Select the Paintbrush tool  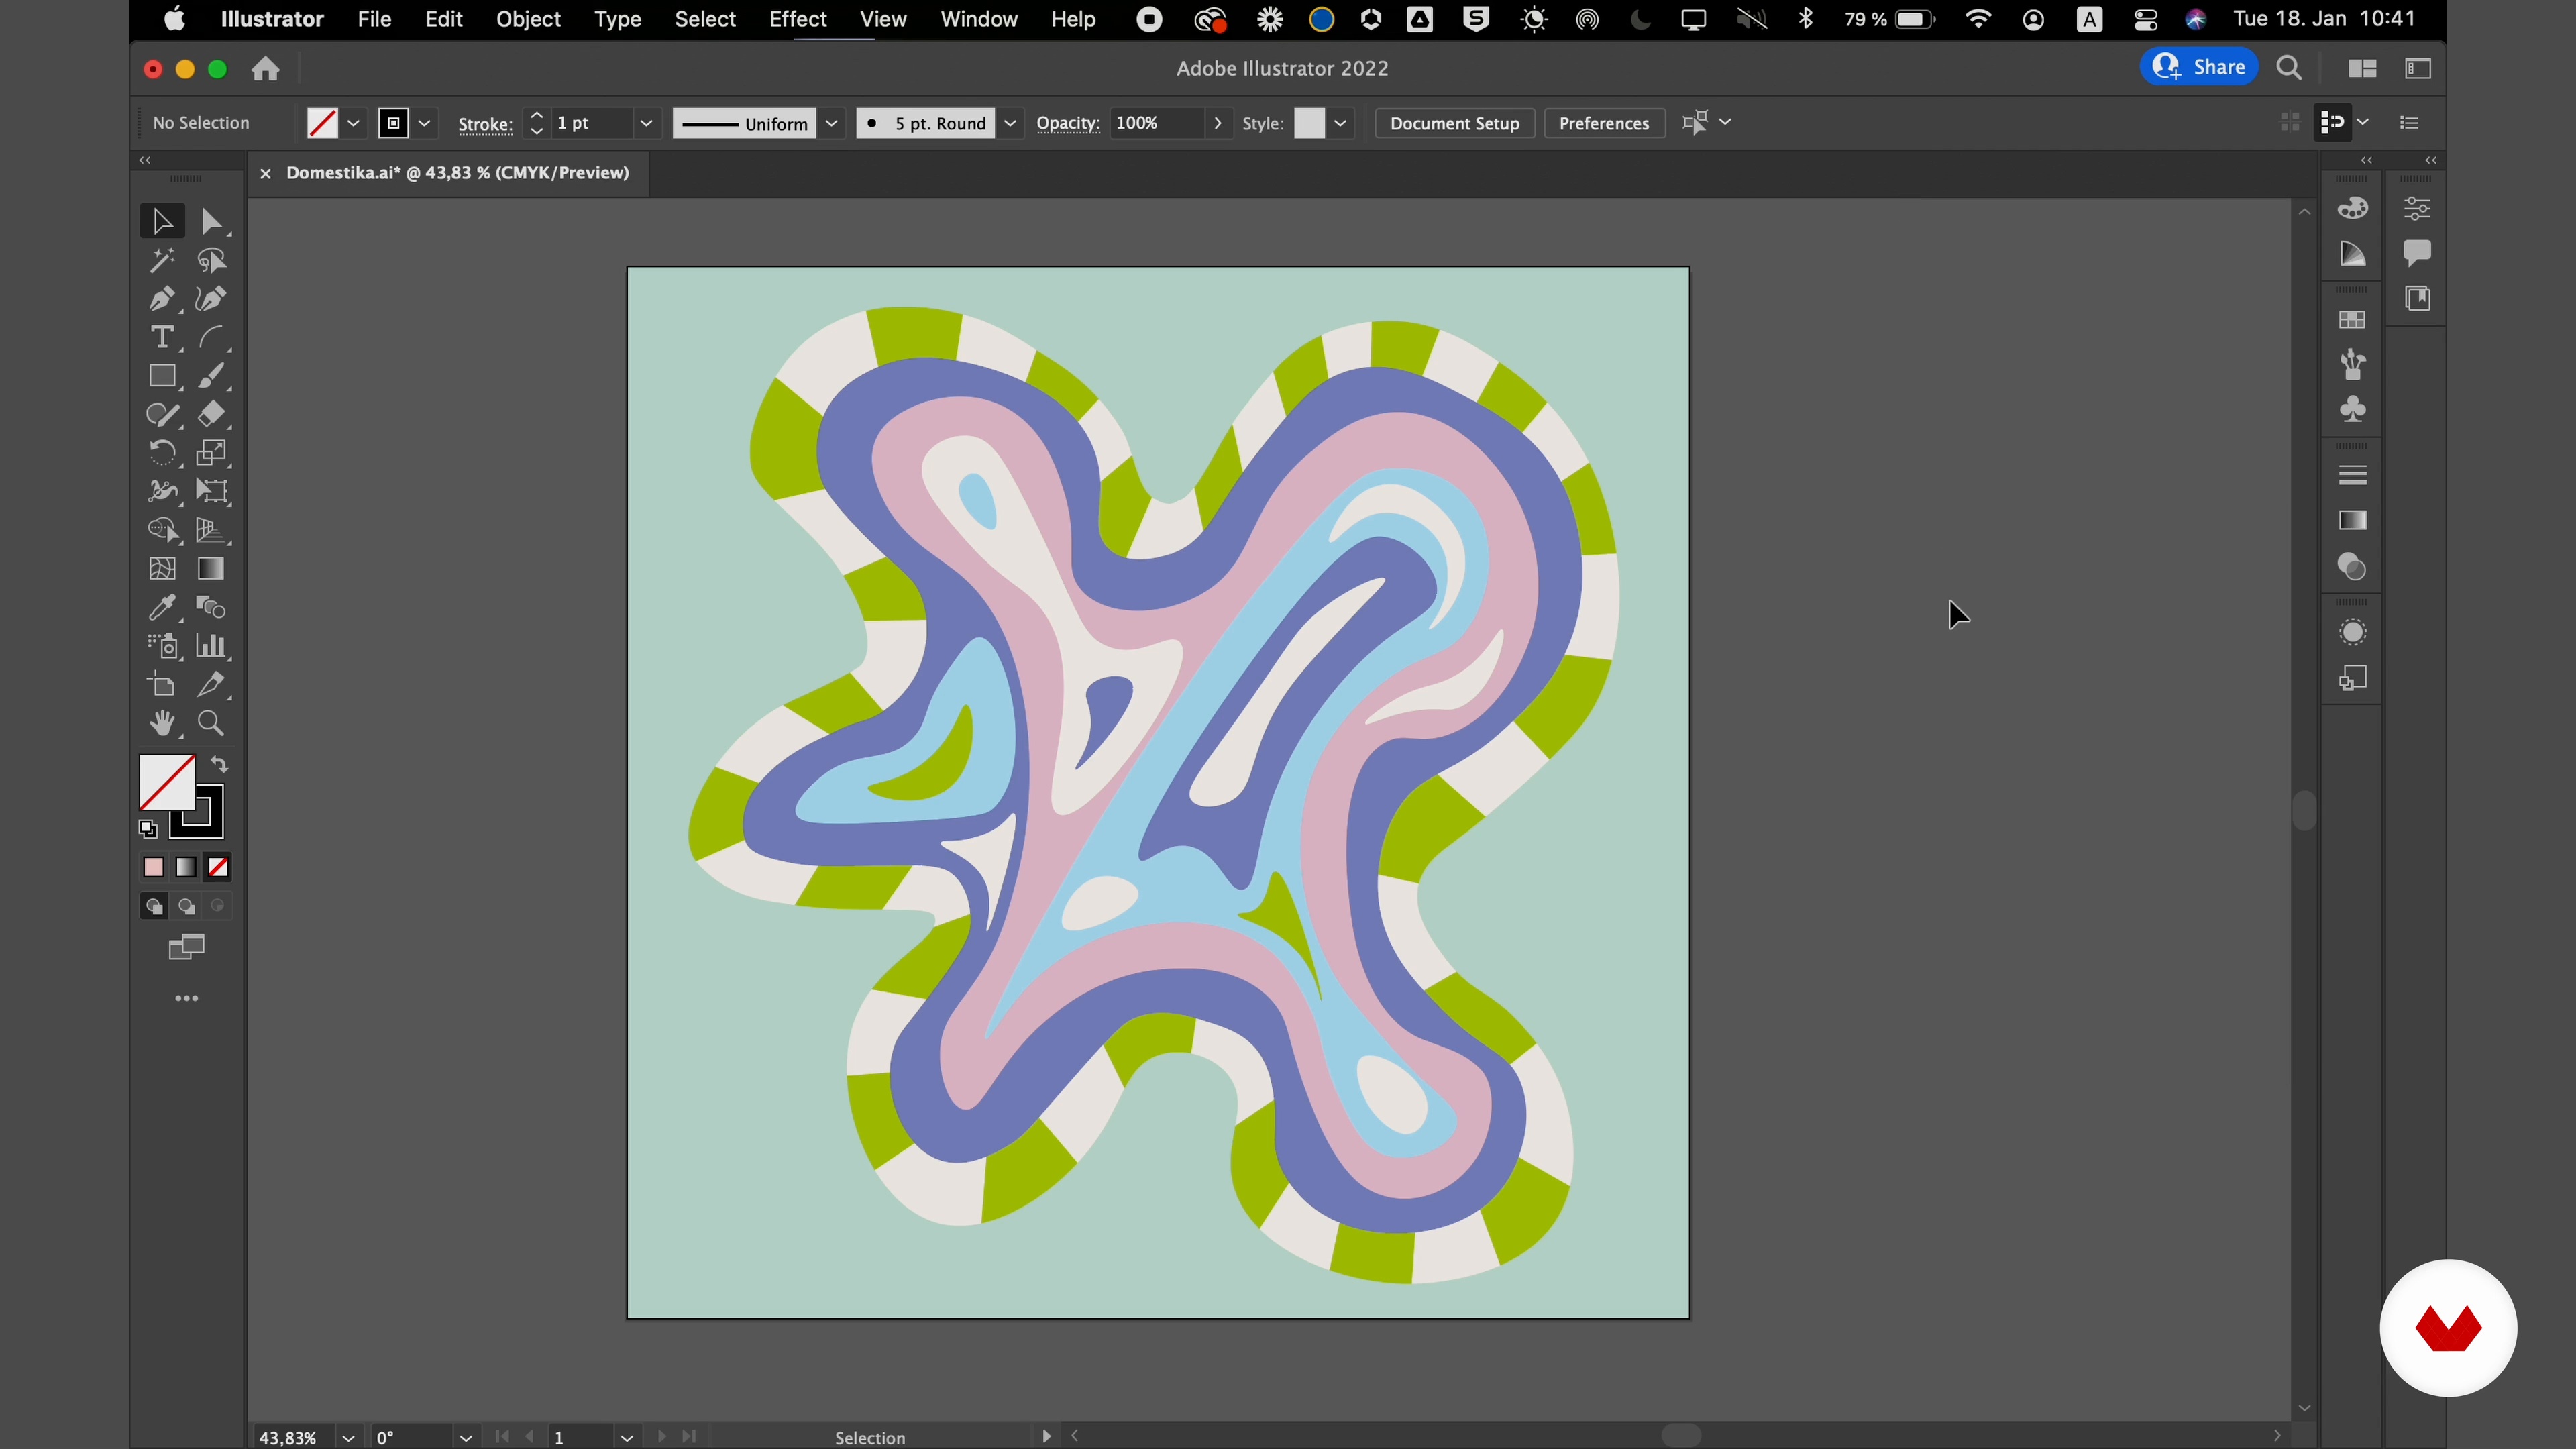click(211, 376)
